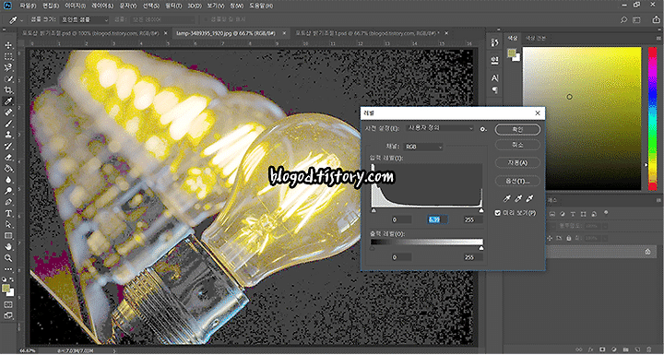Open the 파일(F) menu
Image resolution: width=664 pixels, height=355 pixels.
tap(28, 6)
